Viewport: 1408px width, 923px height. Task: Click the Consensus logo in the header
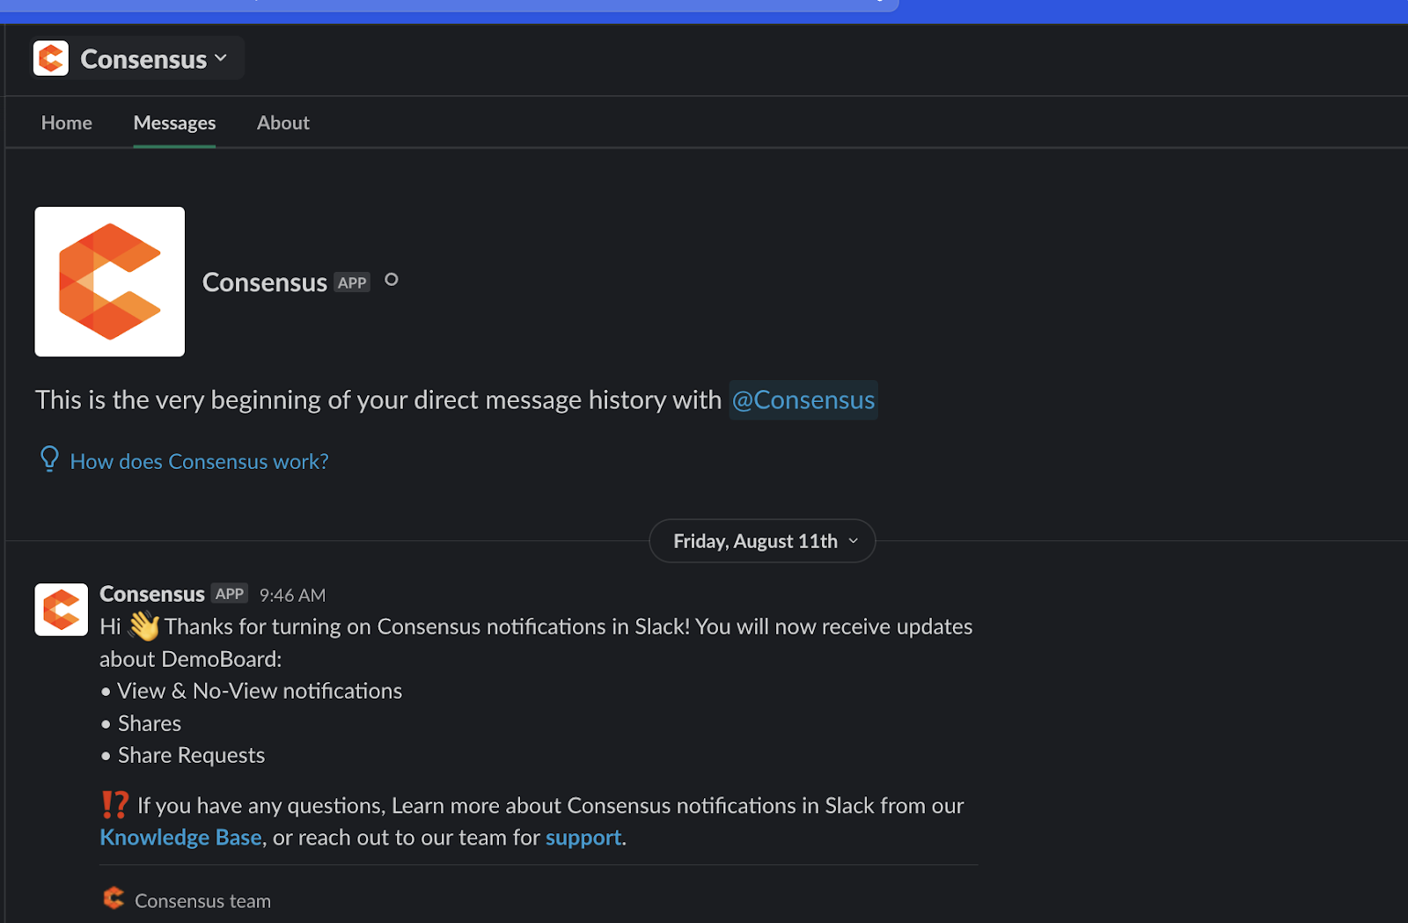tap(51, 59)
